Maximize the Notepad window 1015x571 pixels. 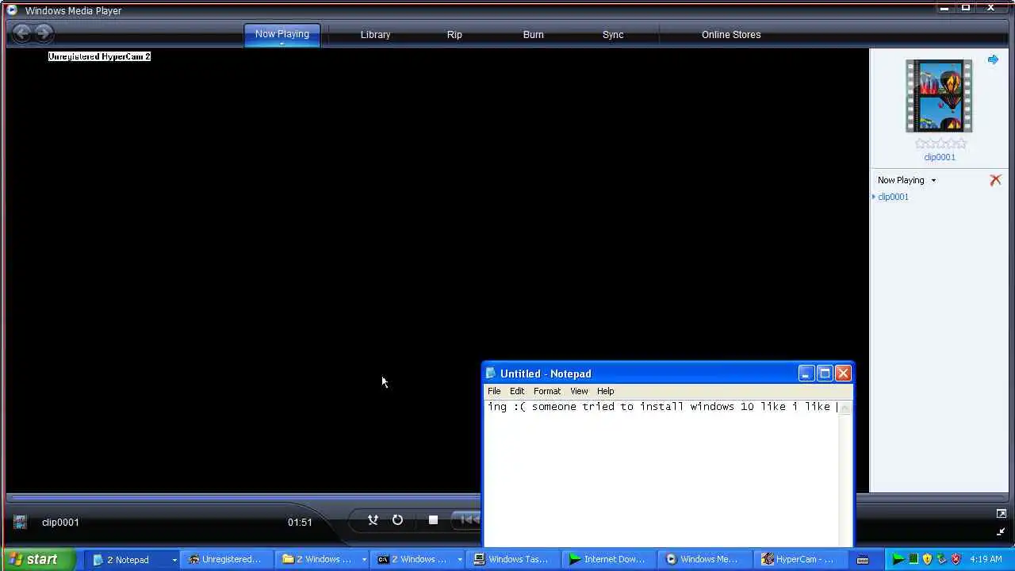click(825, 373)
